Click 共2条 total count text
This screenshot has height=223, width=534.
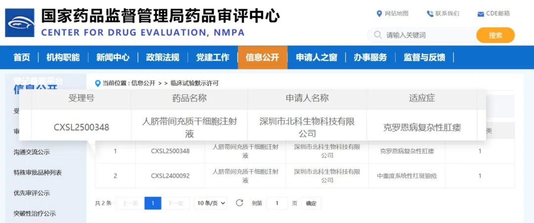[x=103, y=203]
